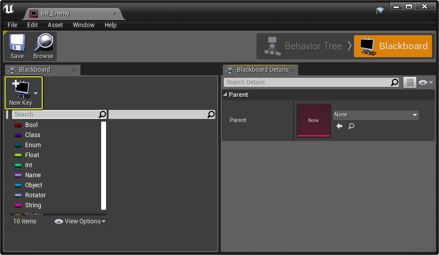Find Parent asset in content browser
This screenshot has height=255, width=439.
click(x=352, y=126)
